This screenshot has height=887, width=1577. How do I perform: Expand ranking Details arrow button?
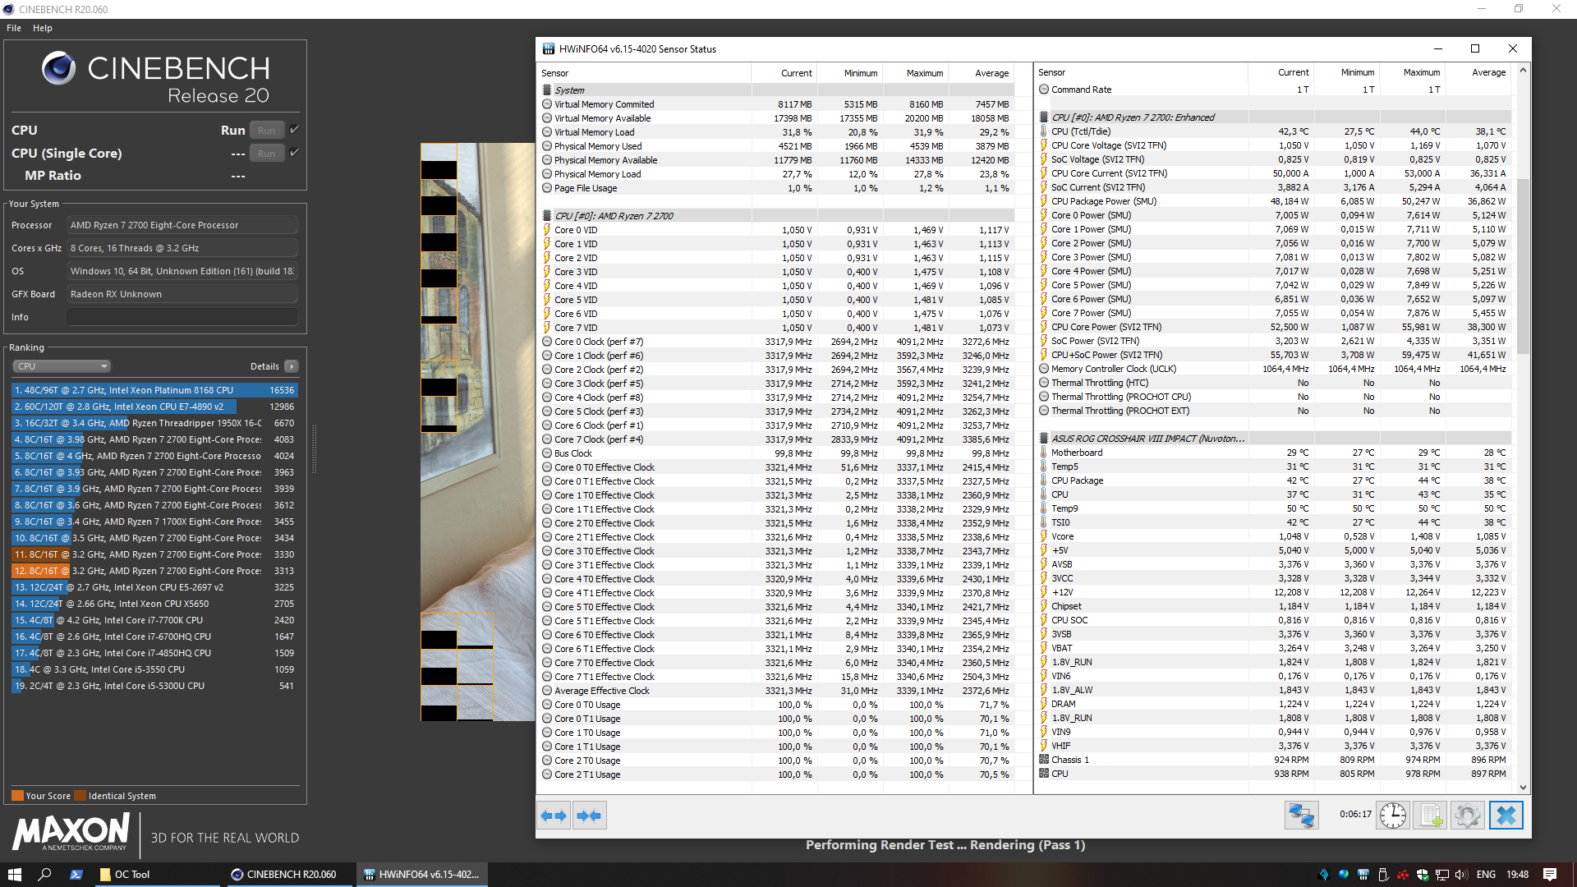[x=292, y=366]
